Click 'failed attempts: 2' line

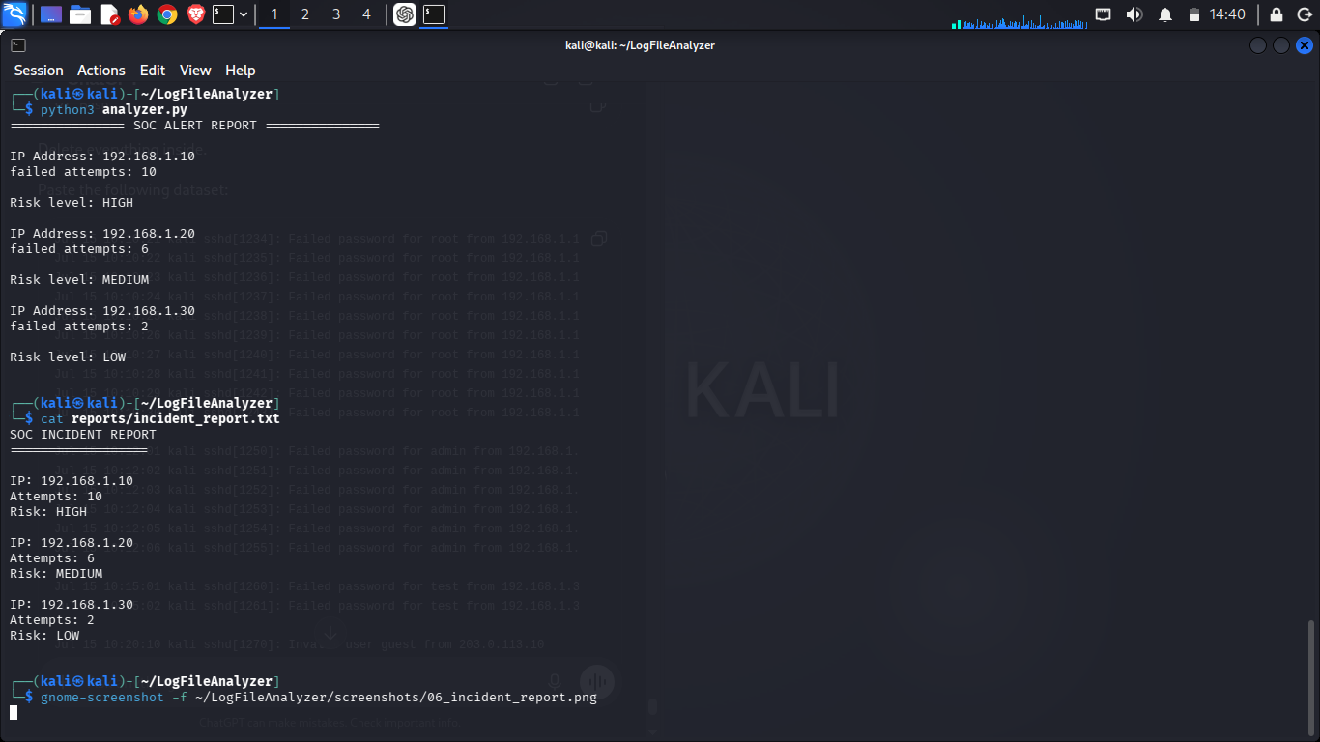(x=79, y=326)
